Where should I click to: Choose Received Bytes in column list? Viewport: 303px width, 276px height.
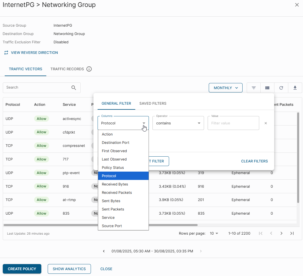(115, 184)
